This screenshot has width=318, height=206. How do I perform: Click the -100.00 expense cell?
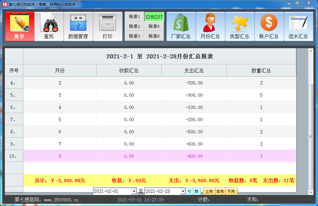coord(194,107)
